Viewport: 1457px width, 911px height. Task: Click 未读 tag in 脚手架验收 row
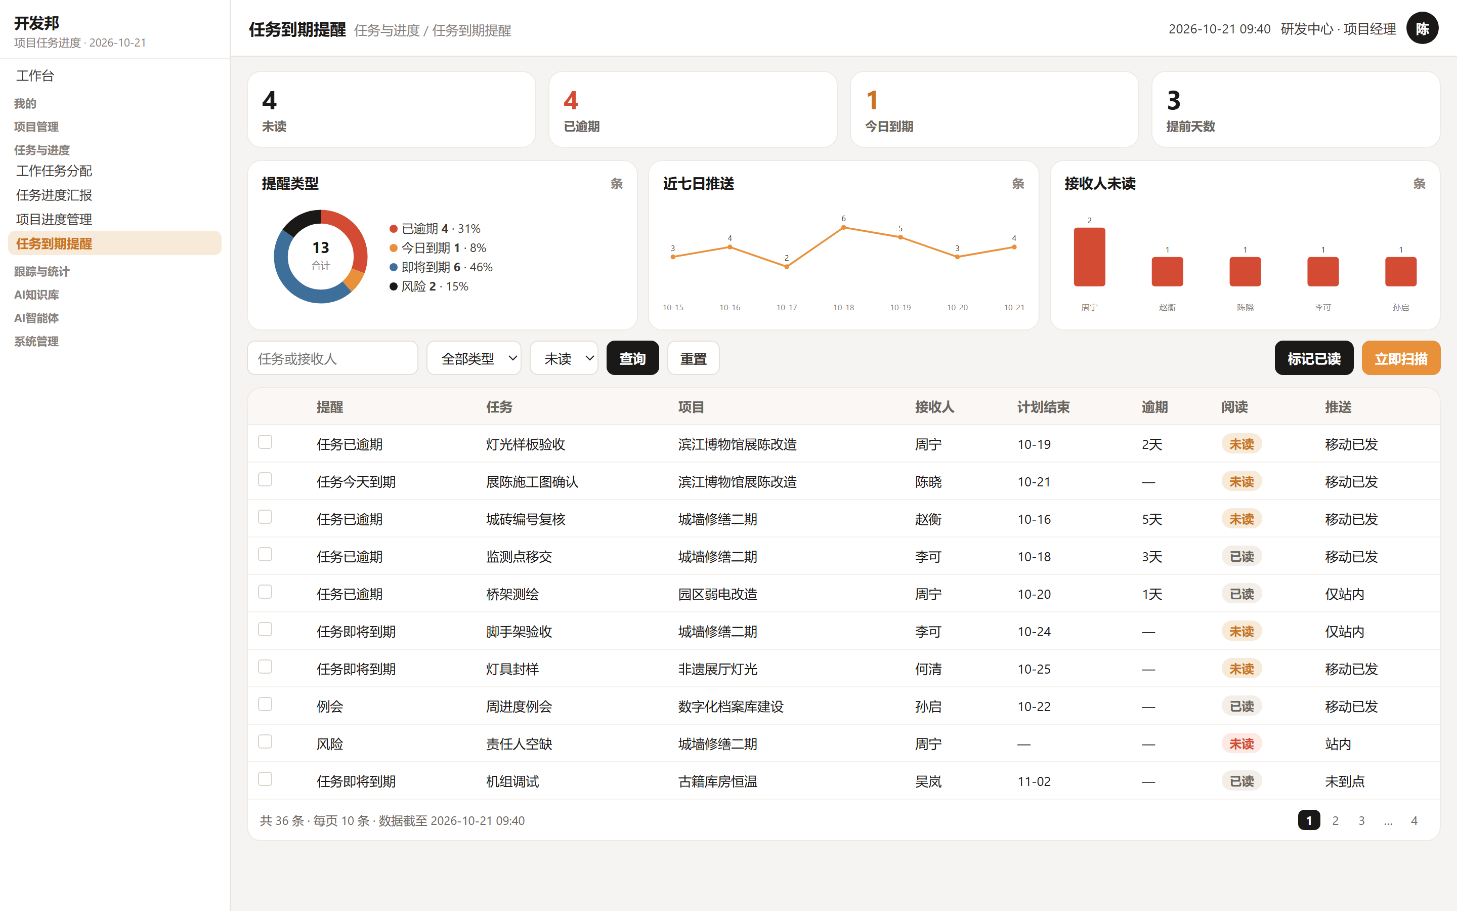point(1241,631)
